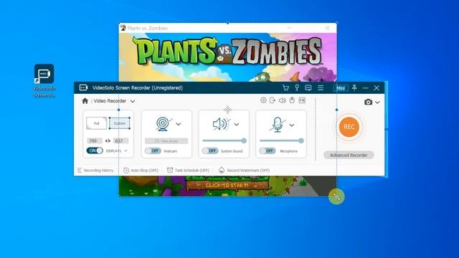Click the Plants vs. Zombies window icon

[123, 28]
